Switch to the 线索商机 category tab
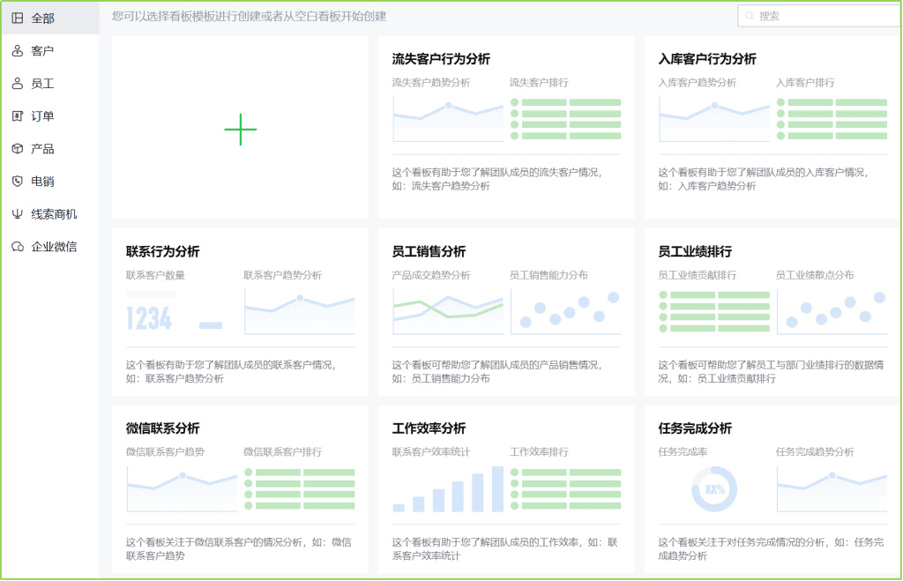903x581 pixels. 54,214
